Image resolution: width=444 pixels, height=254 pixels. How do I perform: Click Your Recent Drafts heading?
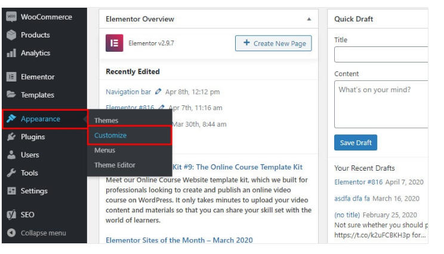coord(365,168)
